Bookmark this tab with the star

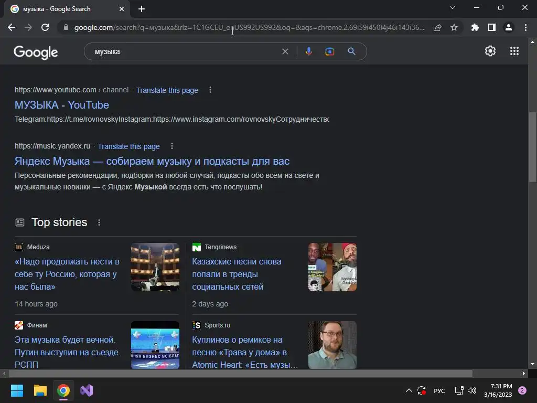(x=454, y=27)
